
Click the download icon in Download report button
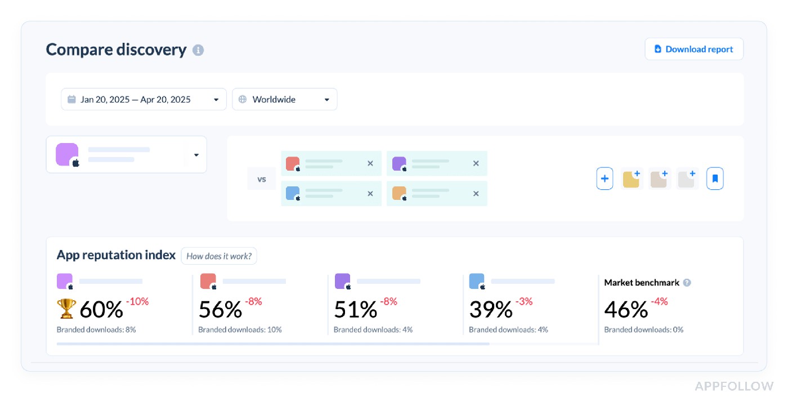click(657, 49)
